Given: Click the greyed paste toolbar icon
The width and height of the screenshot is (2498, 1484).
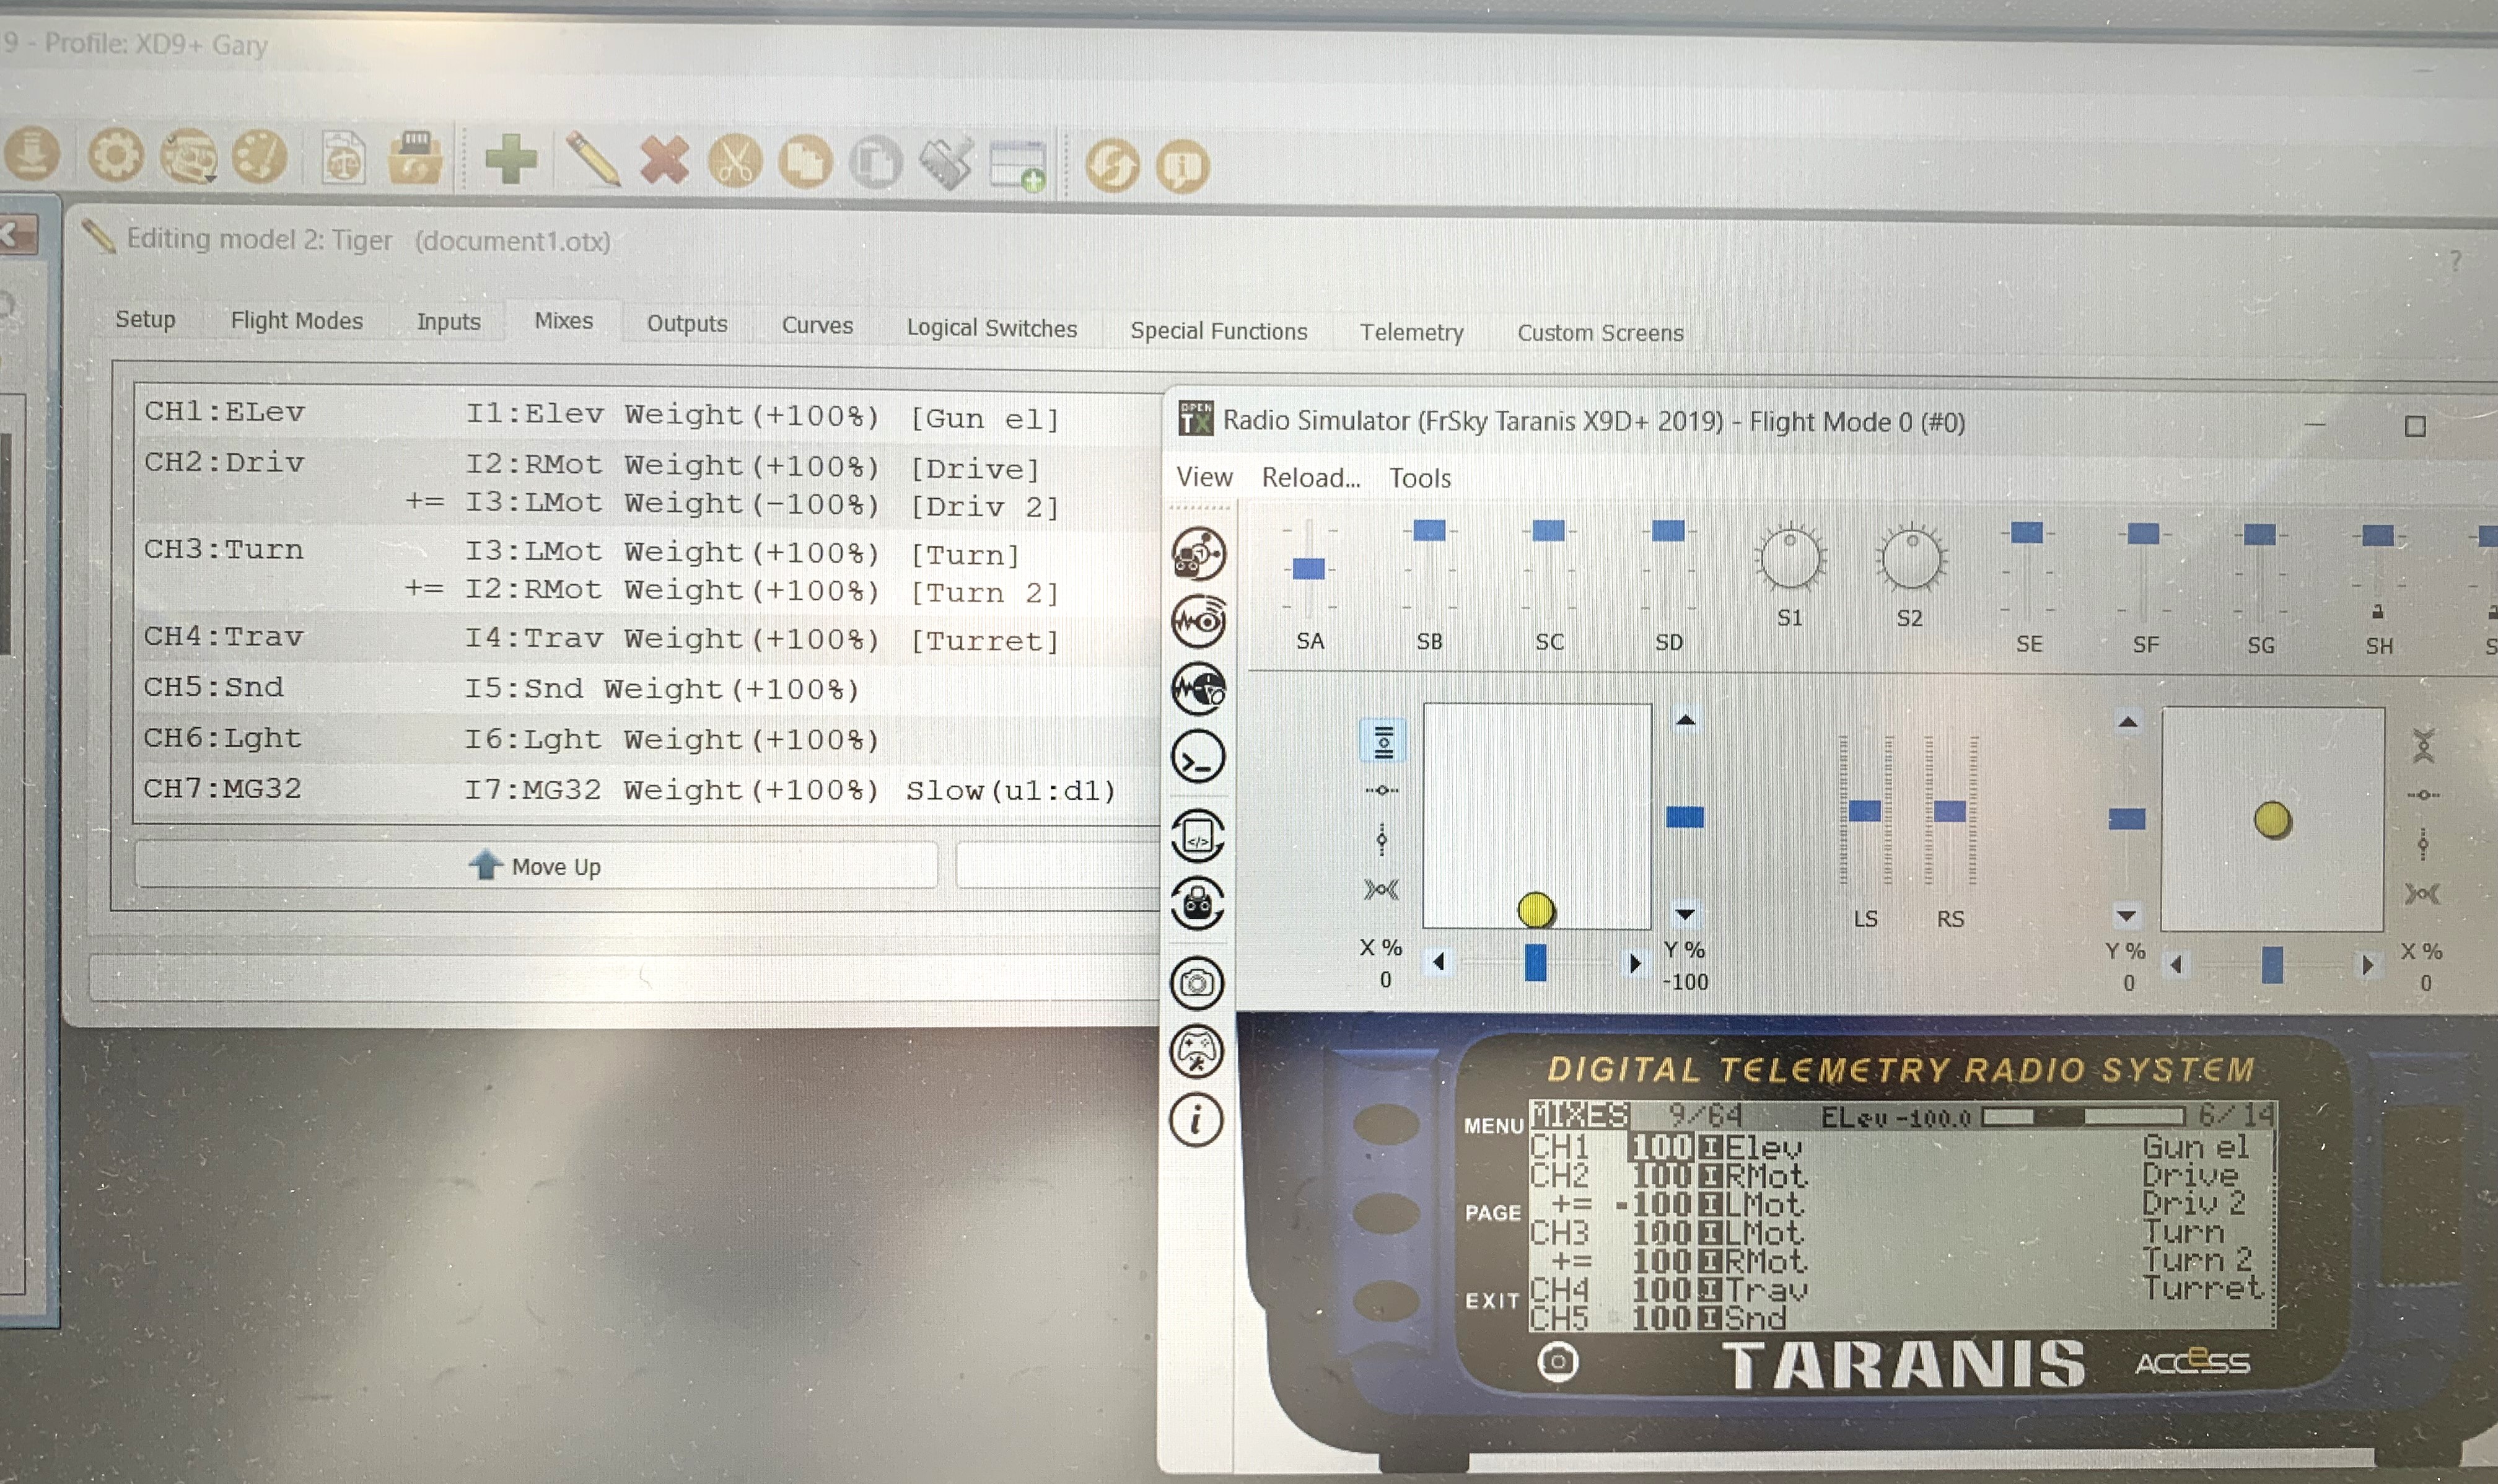Looking at the screenshot, I should click(875, 163).
